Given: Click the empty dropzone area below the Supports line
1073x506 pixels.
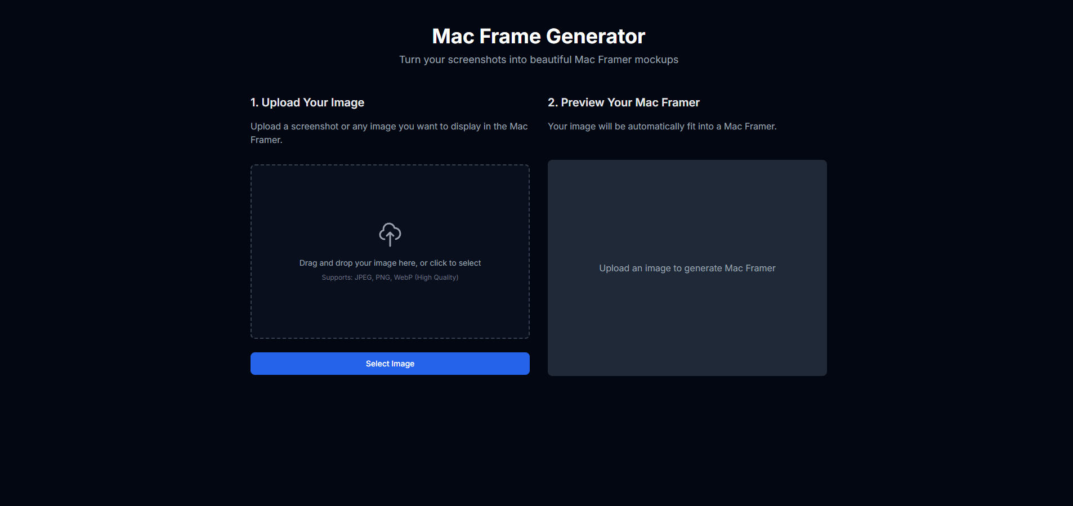Looking at the screenshot, I should 390,310.
